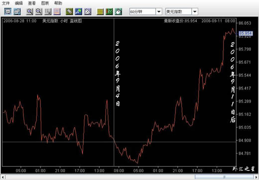
Task: Click the axis arrow scale icon
Action: tap(48, 11)
